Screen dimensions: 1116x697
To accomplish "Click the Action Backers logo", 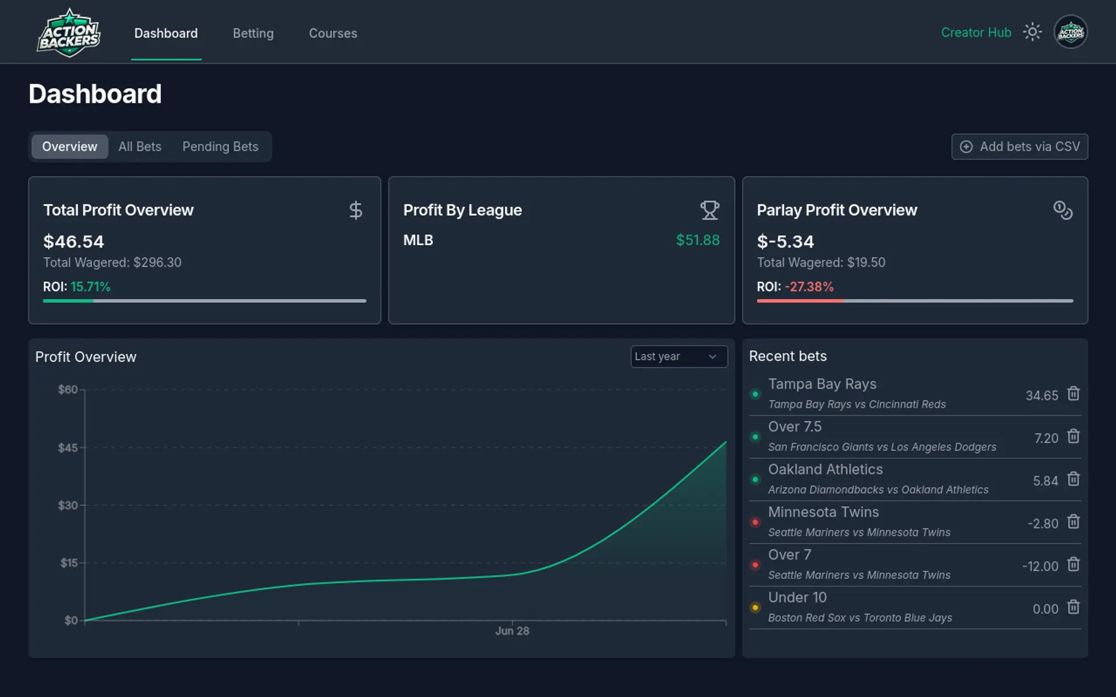I will tap(69, 33).
